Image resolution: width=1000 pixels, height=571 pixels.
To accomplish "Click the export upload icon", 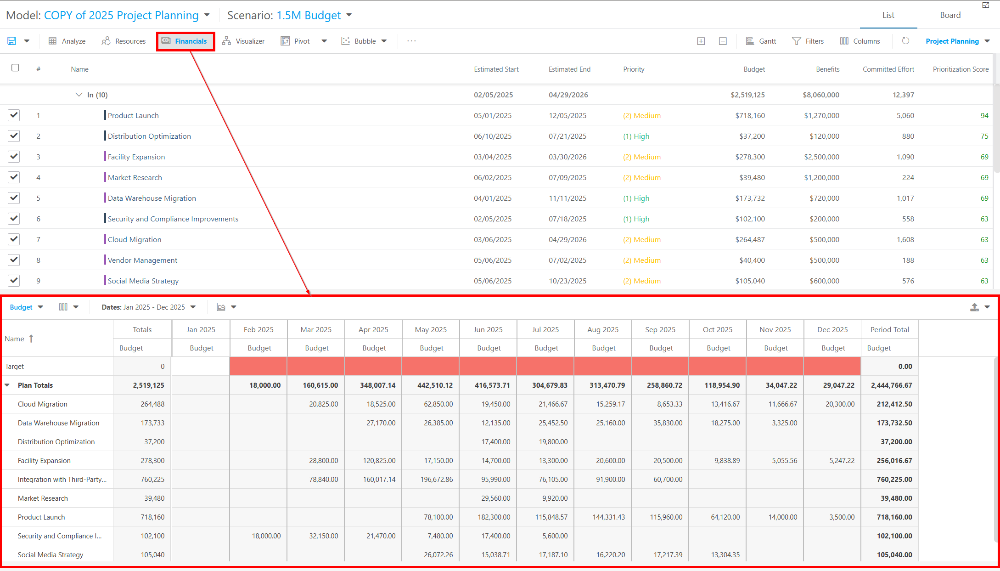I will pyautogui.click(x=974, y=307).
